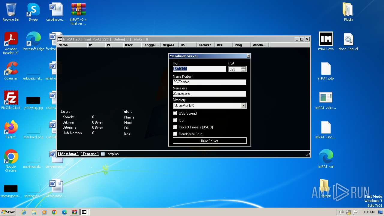Viewport: 384px width, 216px height.
Task: Open Windows Explorer from the taskbar
Action: tap(34, 212)
